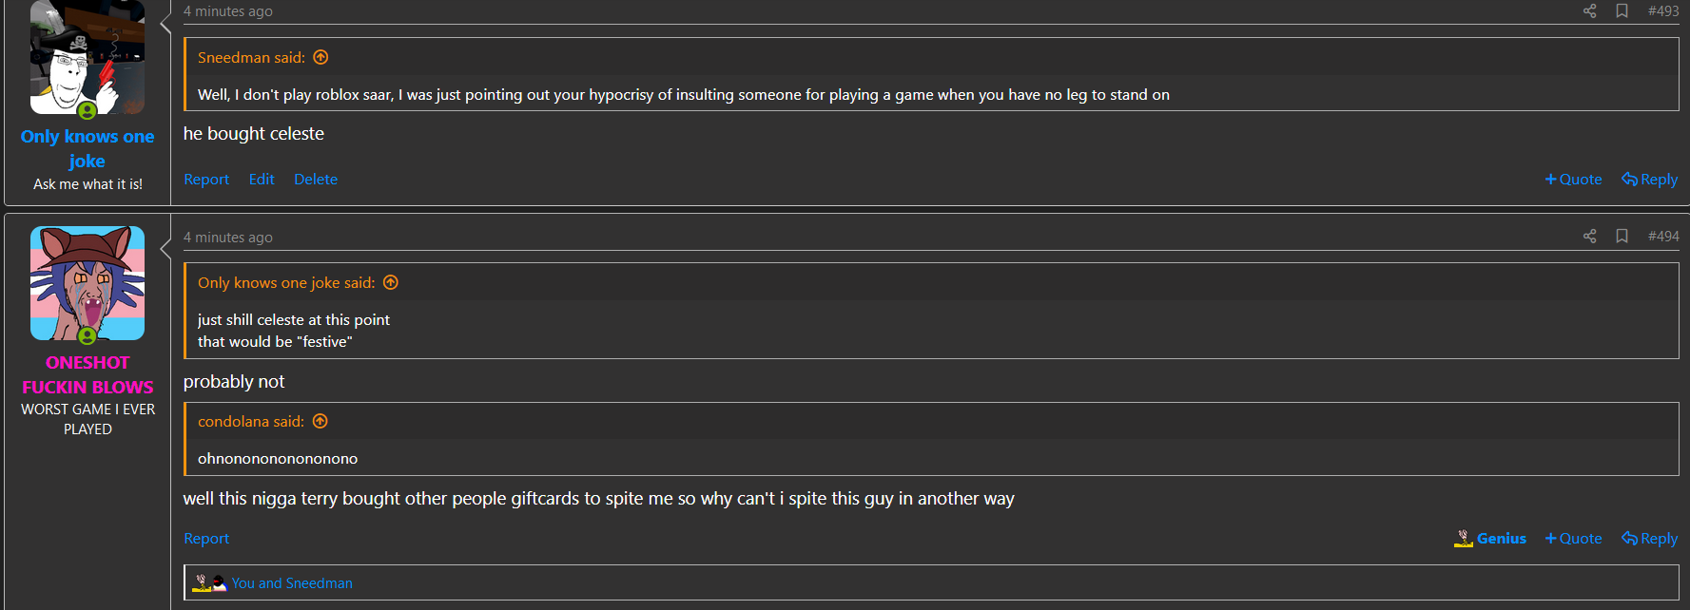1690x610 pixels.
Task: Reply to post #493
Action: point(1649,179)
